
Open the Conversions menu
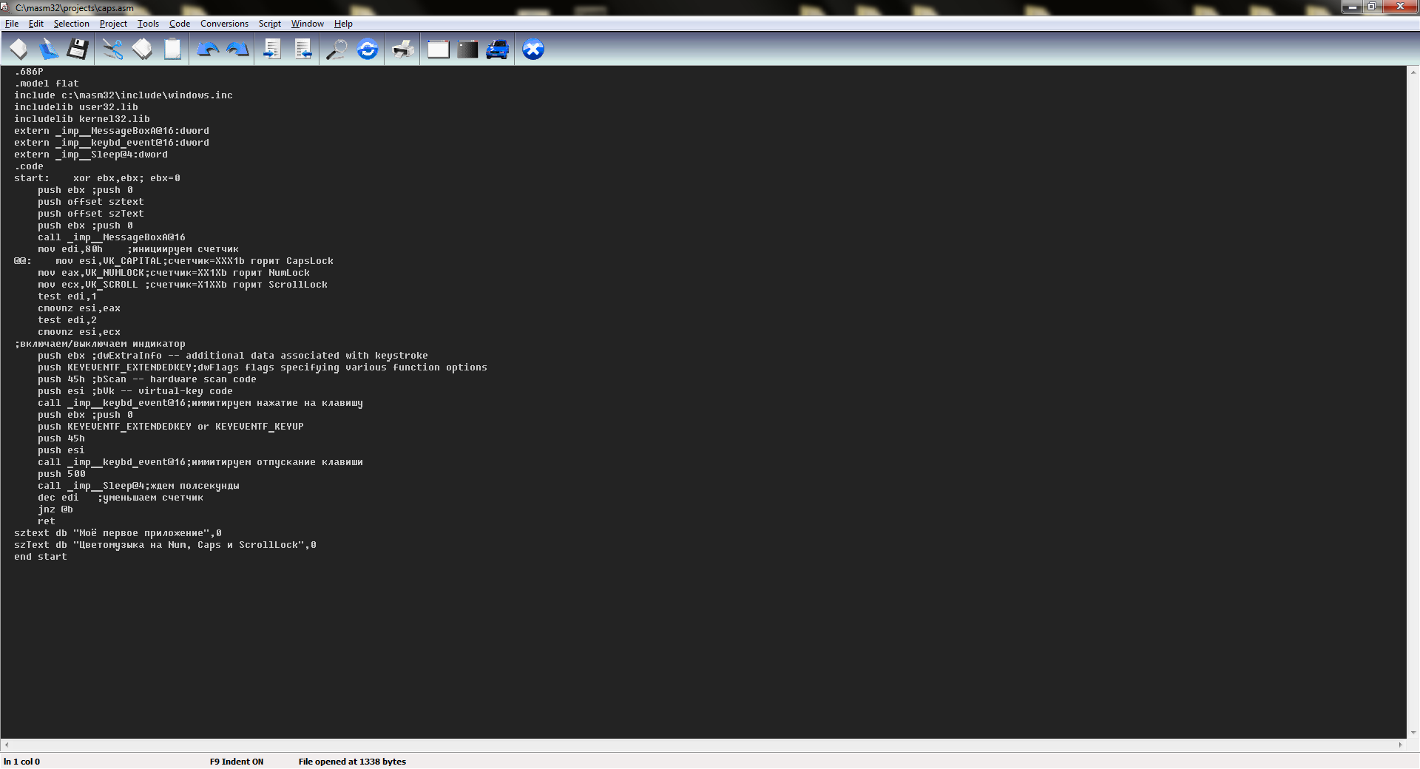tap(224, 24)
